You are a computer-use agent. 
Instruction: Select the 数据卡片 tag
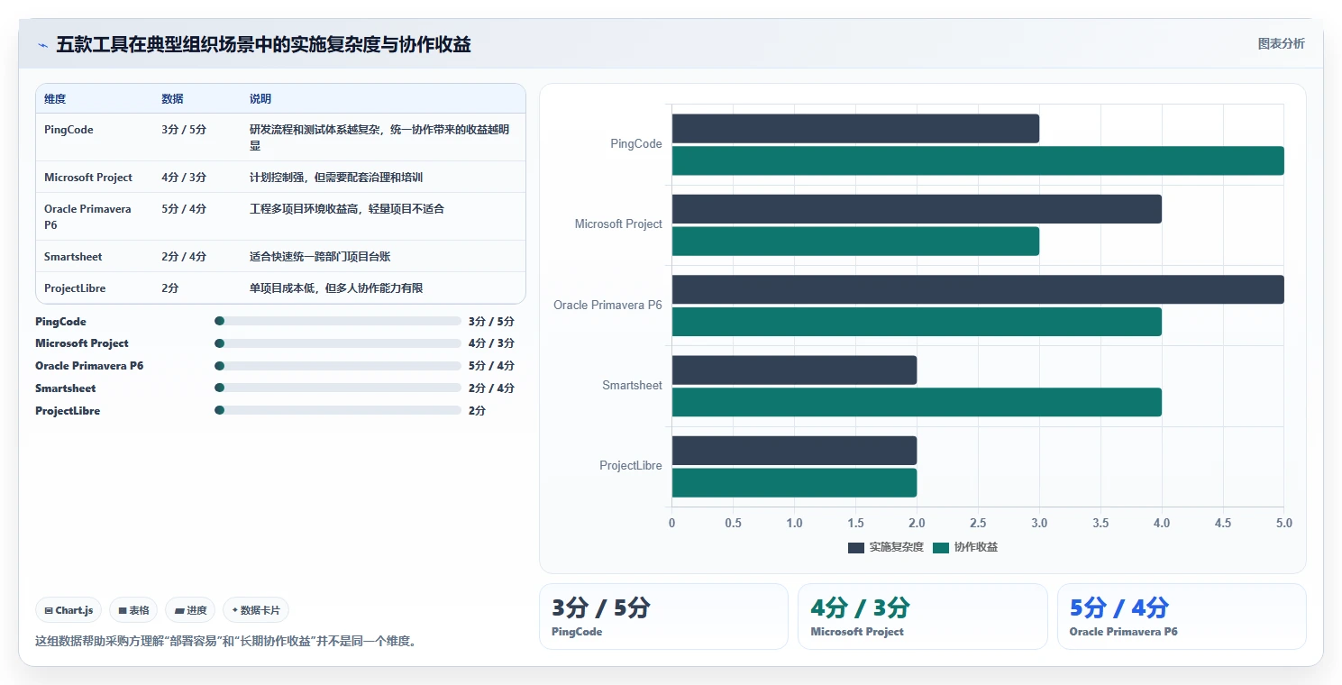[256, 610]
